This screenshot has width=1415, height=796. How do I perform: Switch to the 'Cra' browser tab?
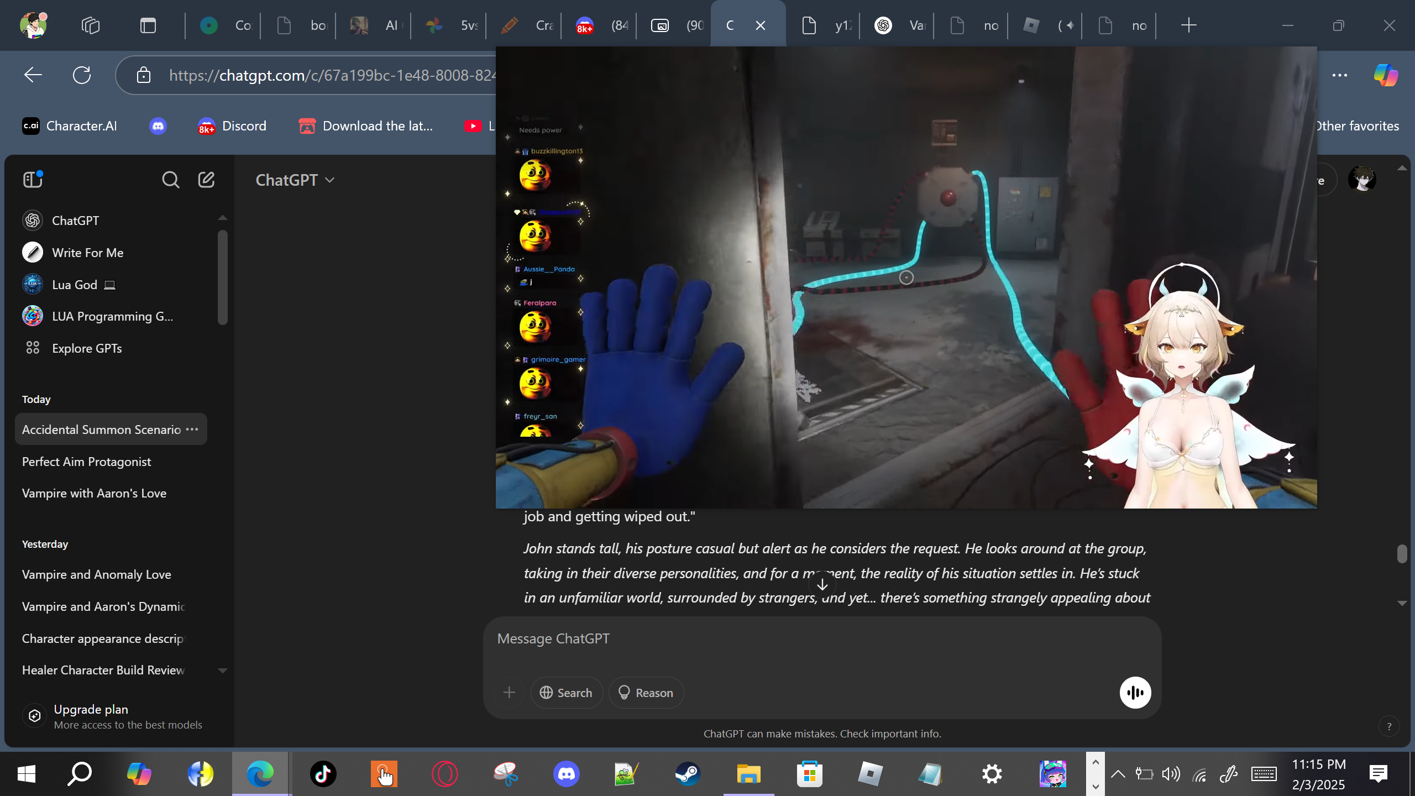(525, 25)
